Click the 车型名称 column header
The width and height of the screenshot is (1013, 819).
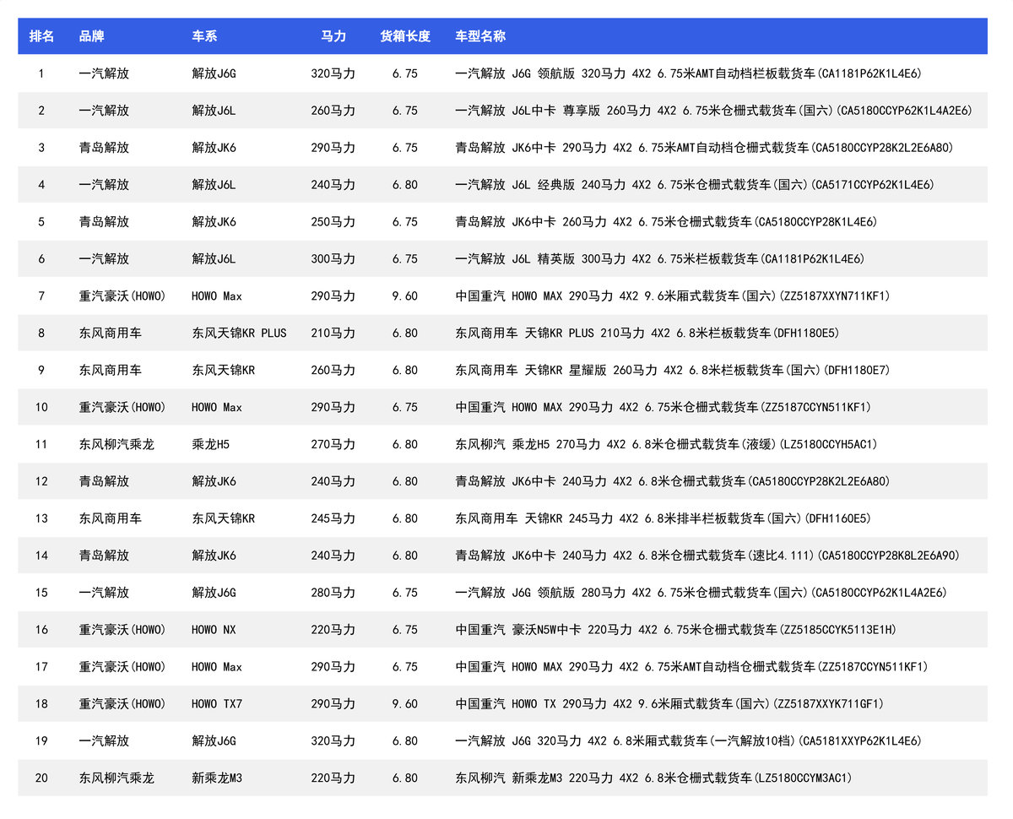click(x=480, y=36)
